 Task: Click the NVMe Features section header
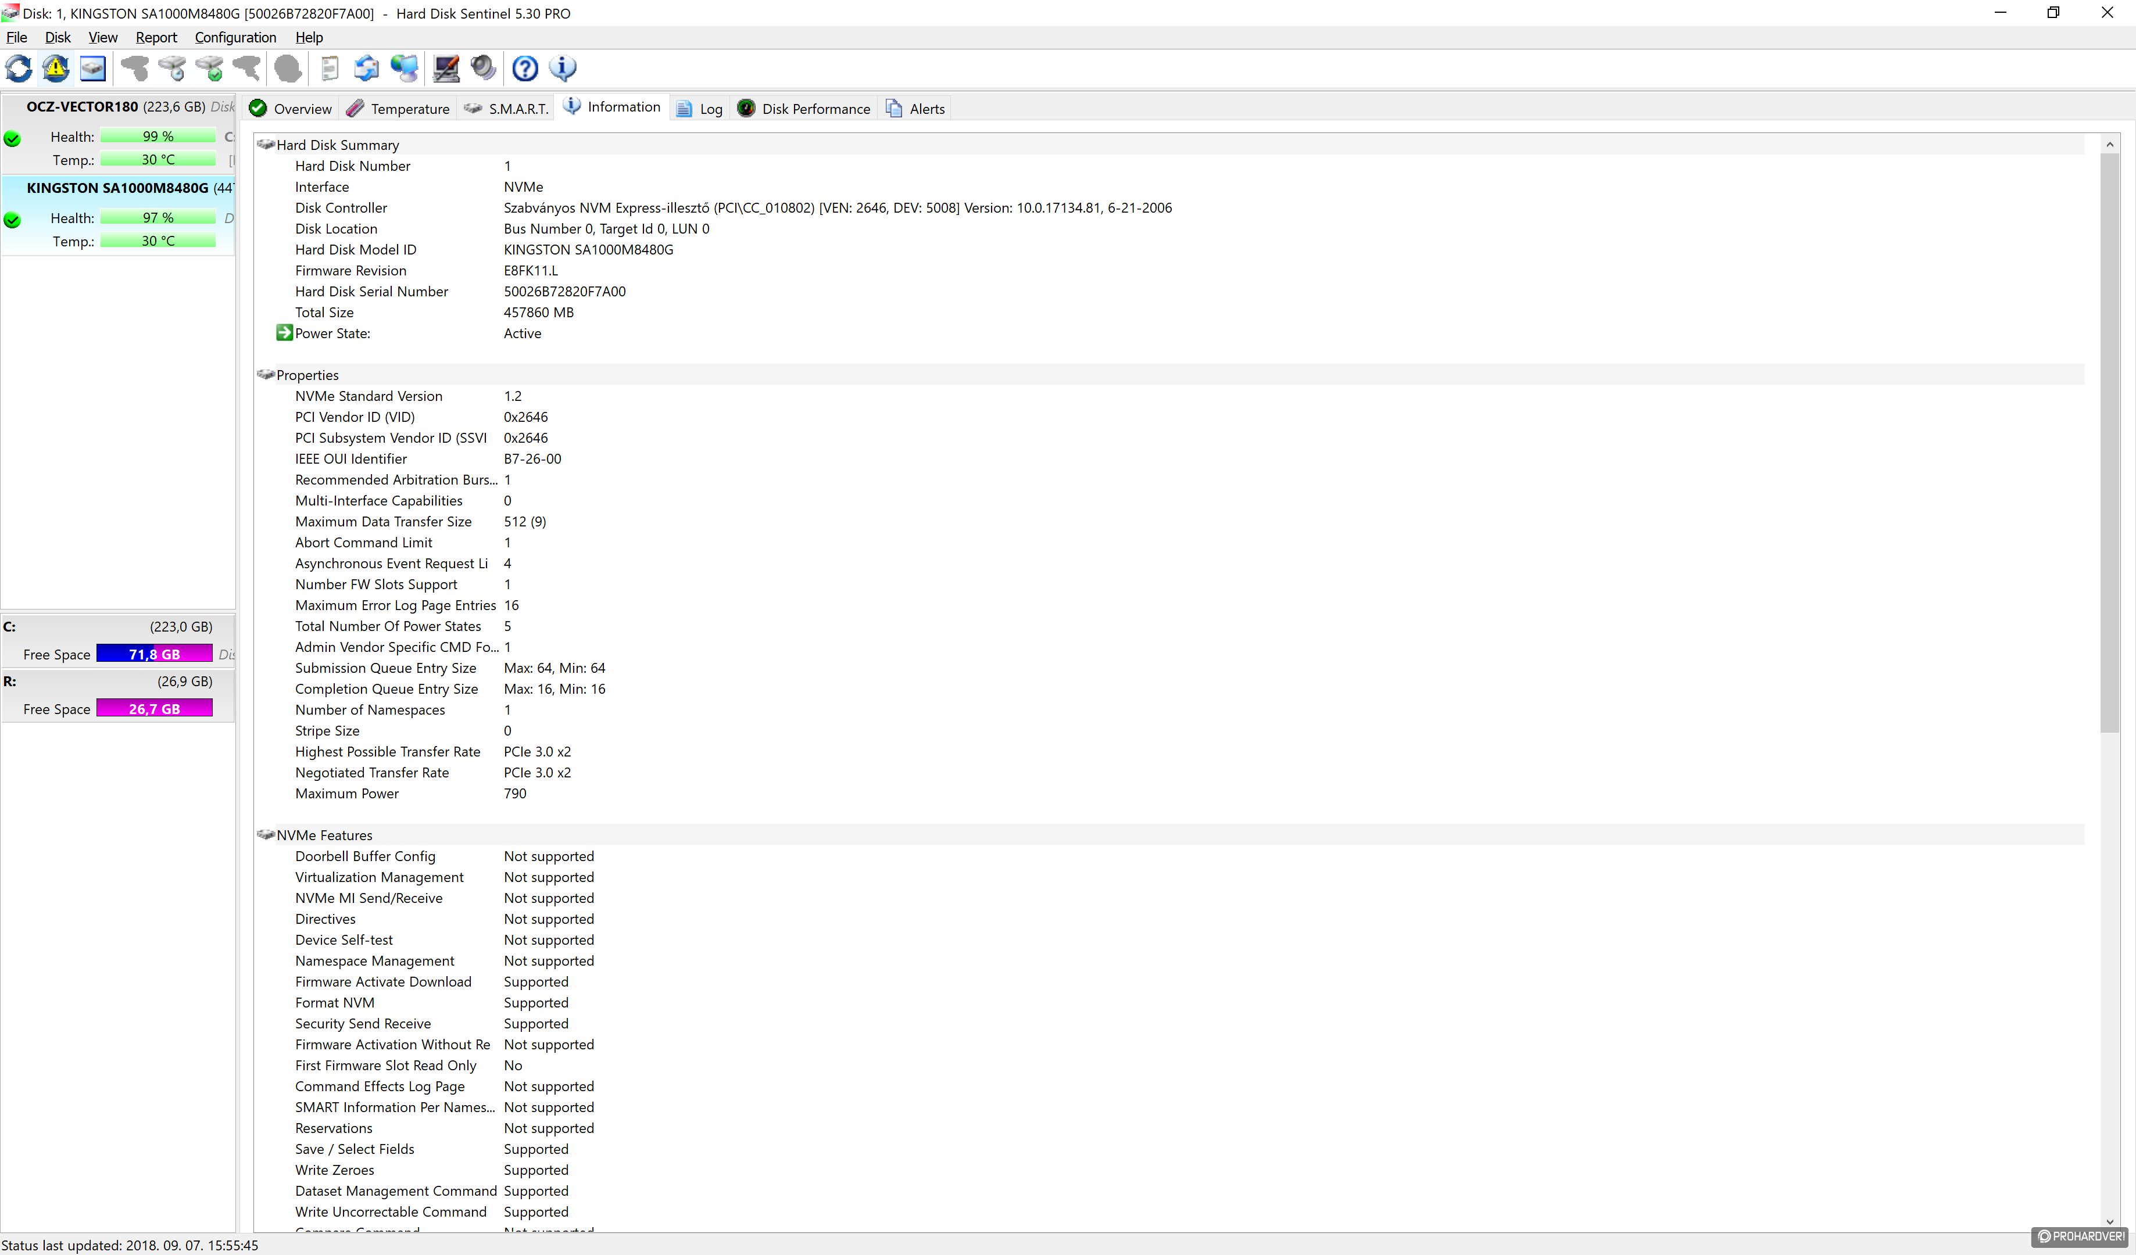pyautogui.click(x=1169, y=834)
